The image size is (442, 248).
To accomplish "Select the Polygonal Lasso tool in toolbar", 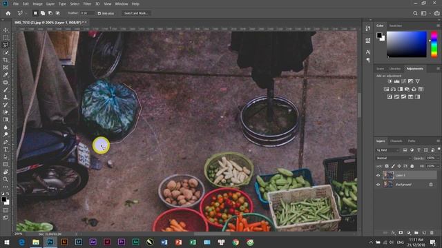I will [6, 45].
